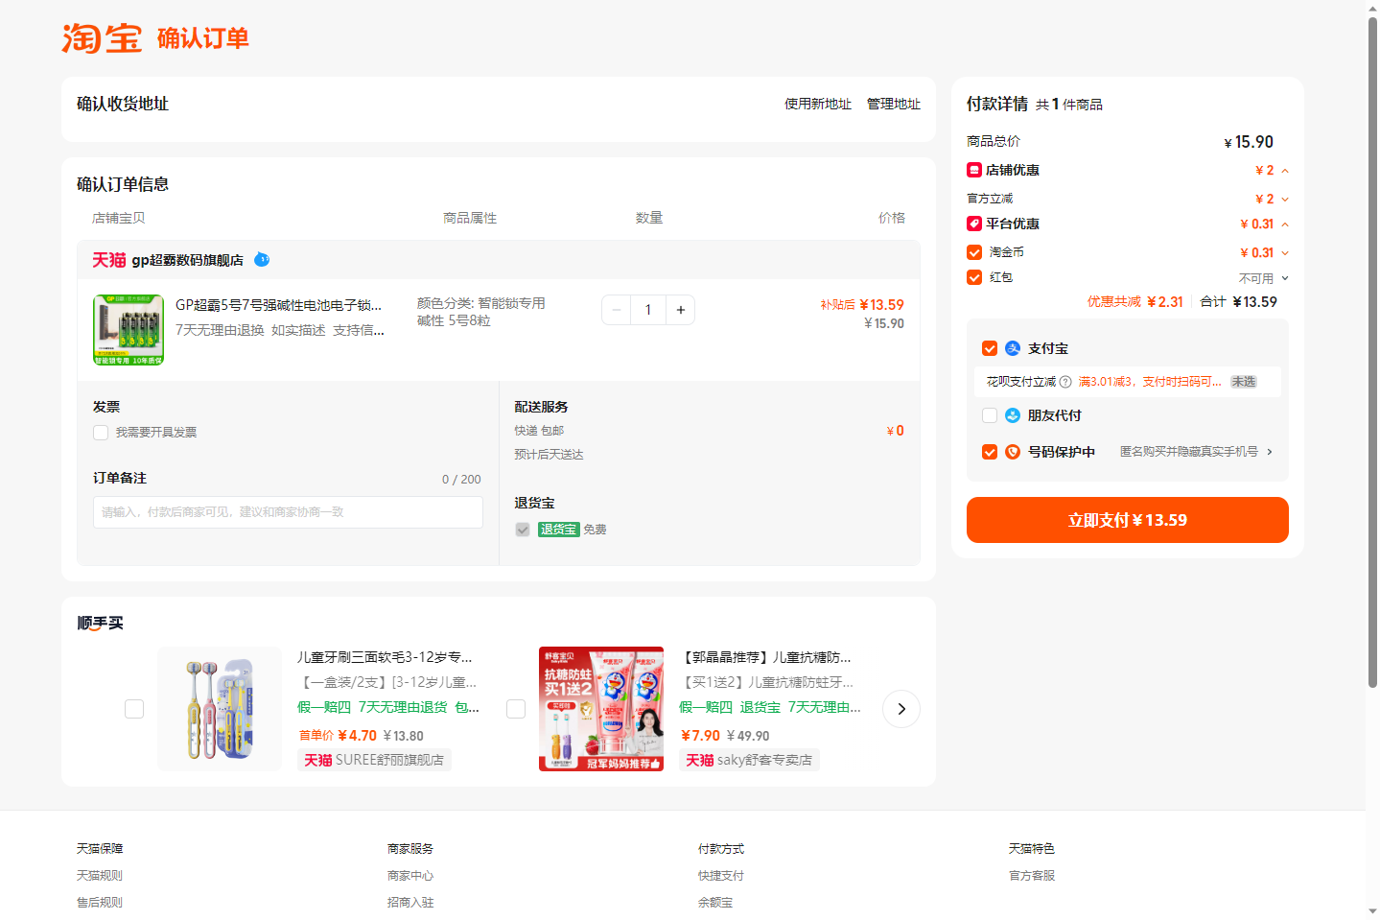The height and width of the screenshot is (920, 1380).
Task: Toggle the 支付宝 payment checkbox
Action: tap(990, 348)
